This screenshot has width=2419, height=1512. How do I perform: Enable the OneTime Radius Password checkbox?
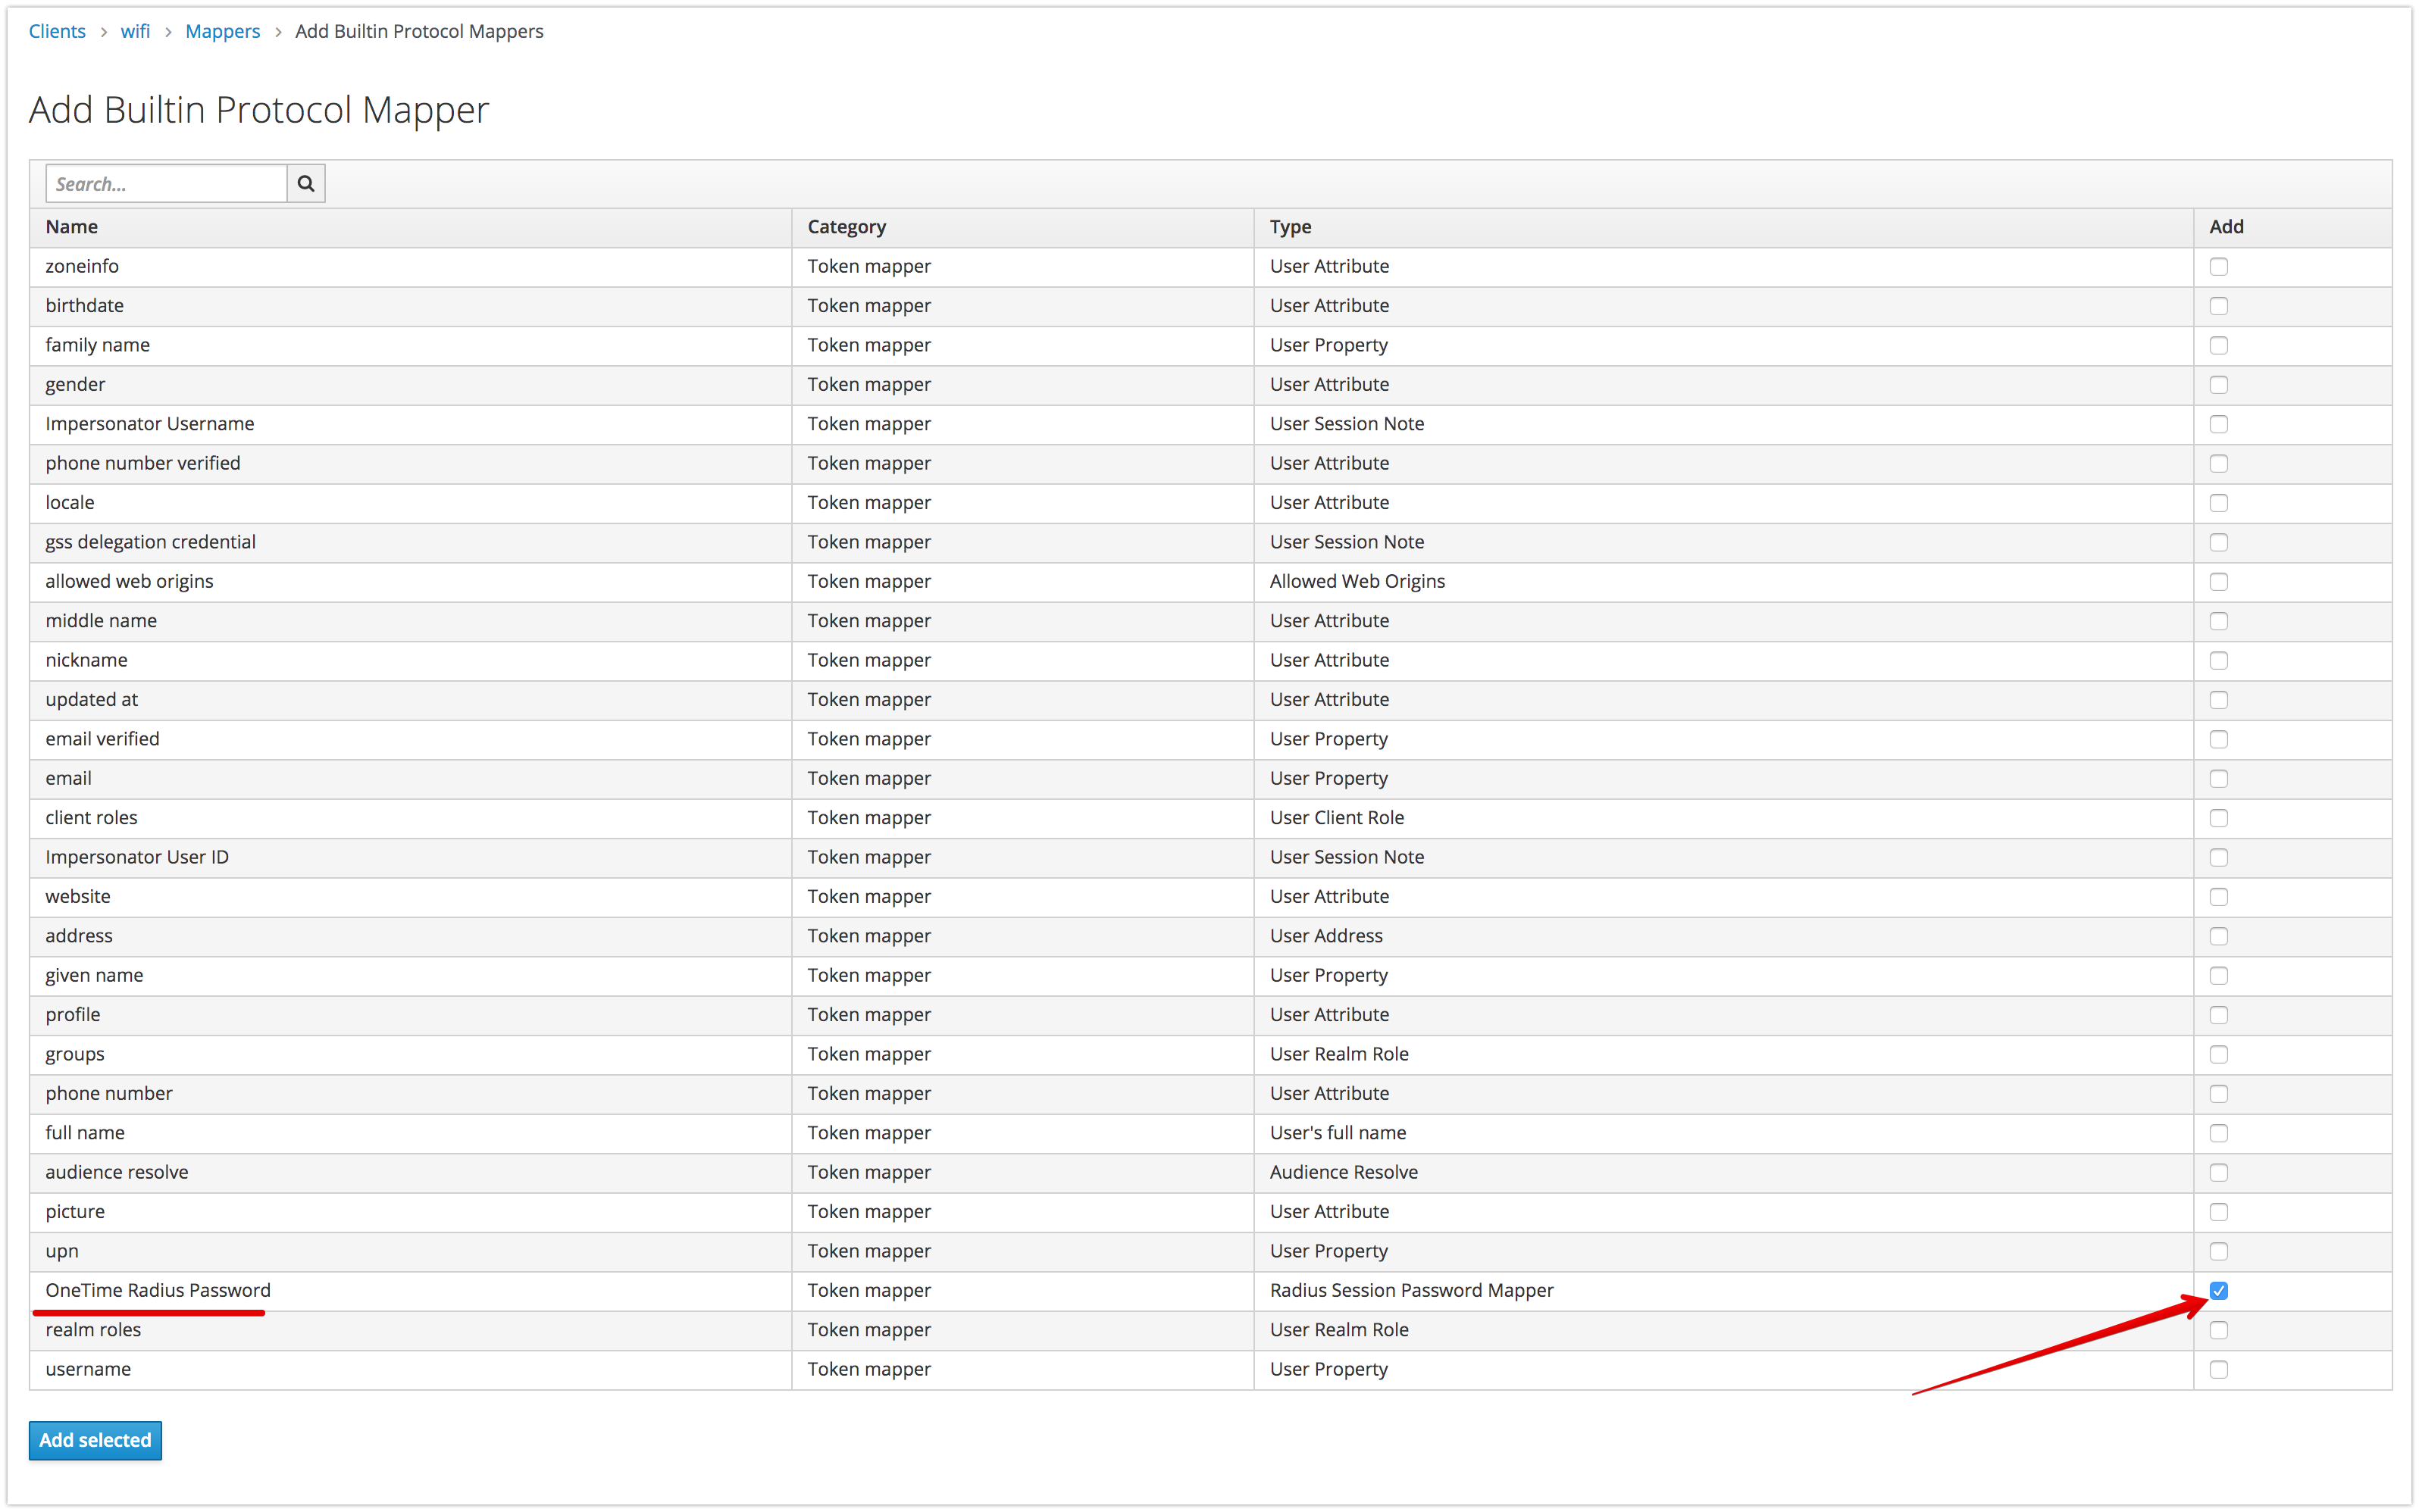(x=2219, y=1289)
